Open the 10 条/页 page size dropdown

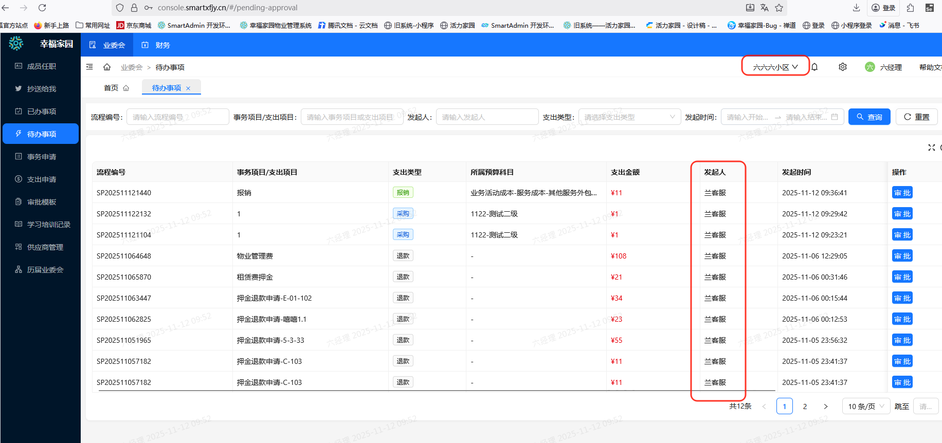pos(866,407)
